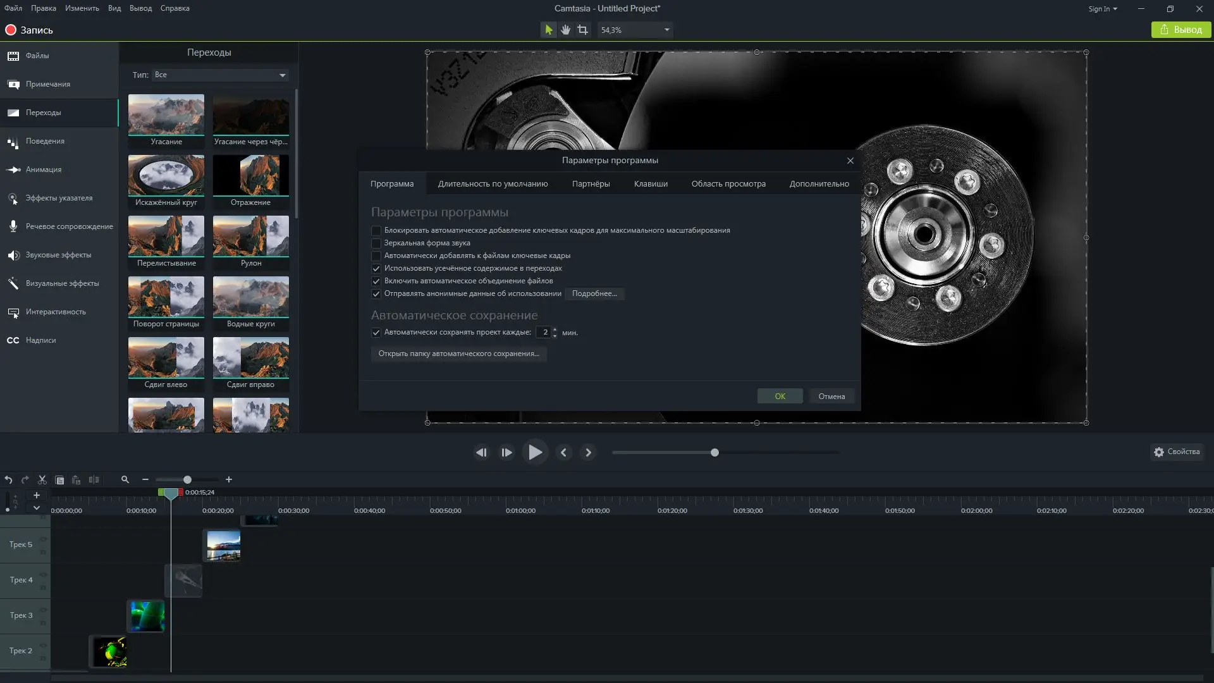The image size is (1214, 683).
Task: Uncheck 'Отправлять анонимные данные об использовании'
Action: [x=376, y=293]
